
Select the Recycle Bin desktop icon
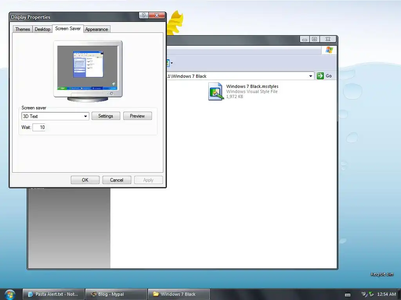tap(382, 274)
